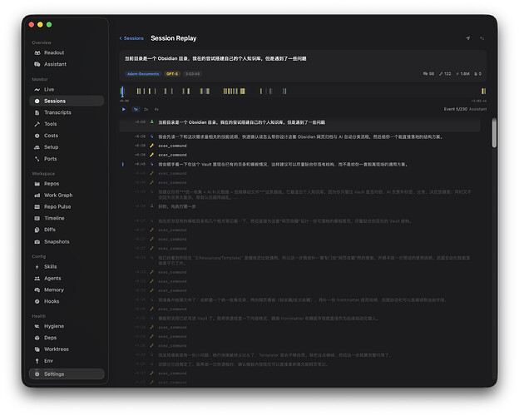Image resolution: width=519 pixels, height=416 pixels.
Task: Open Env in the Health section
Action: click(x=67, y=361)
